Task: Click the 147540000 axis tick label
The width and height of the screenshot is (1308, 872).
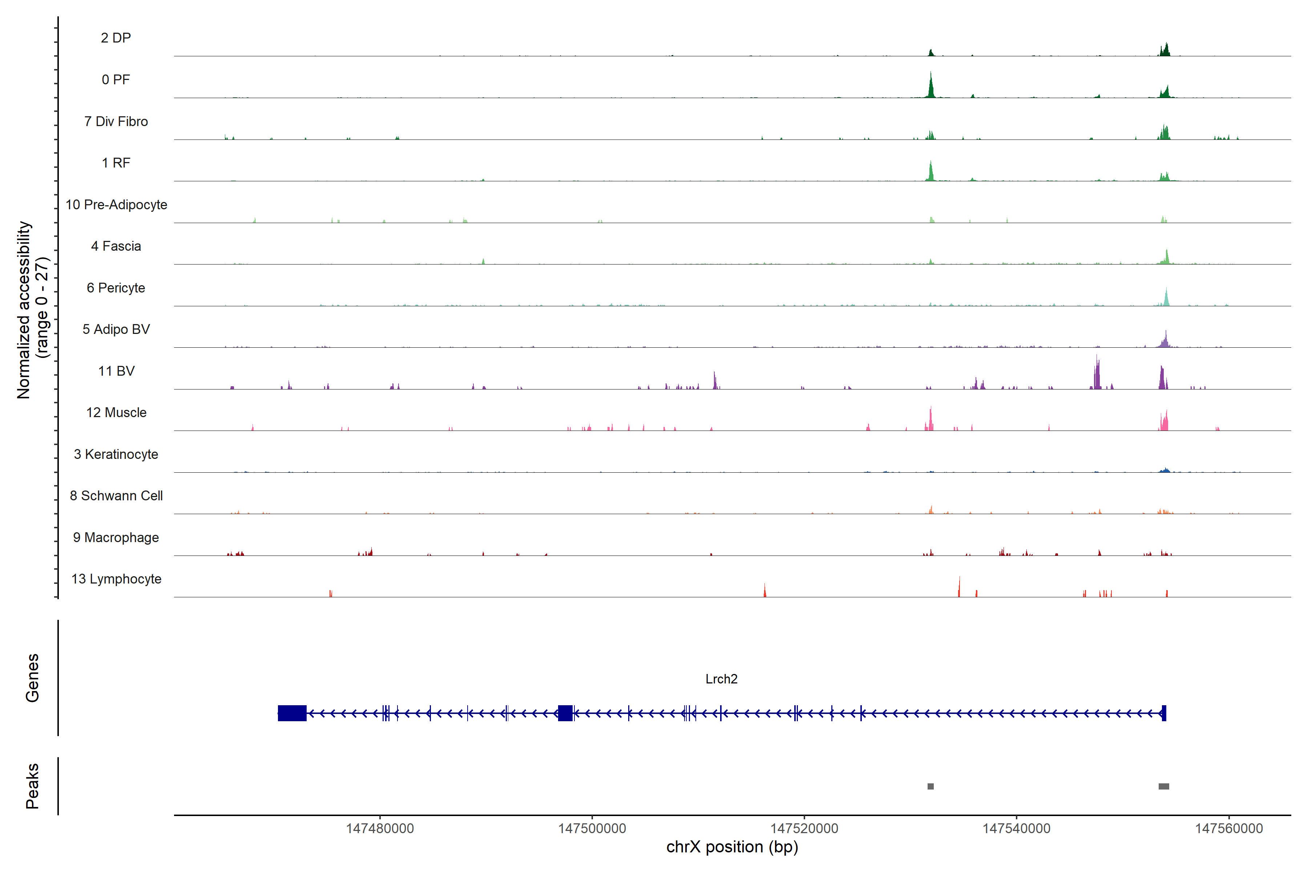Action: click(1016, 829)
